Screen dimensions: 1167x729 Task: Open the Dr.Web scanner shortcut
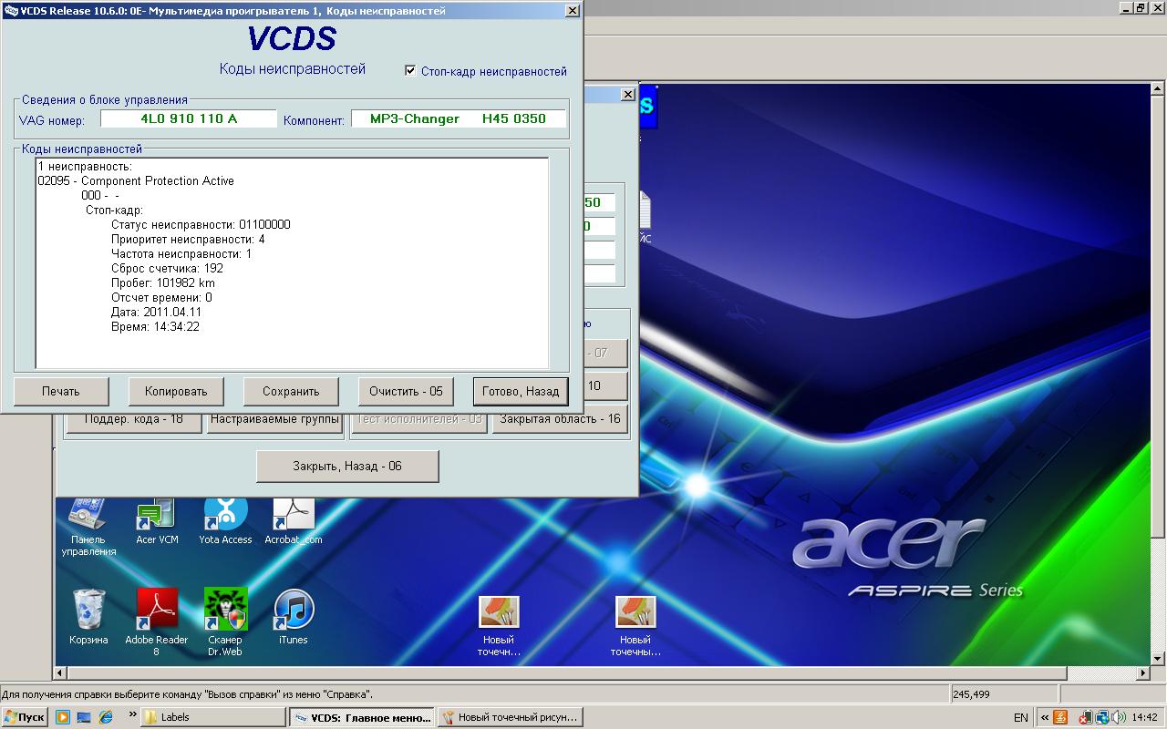(225, 609)
